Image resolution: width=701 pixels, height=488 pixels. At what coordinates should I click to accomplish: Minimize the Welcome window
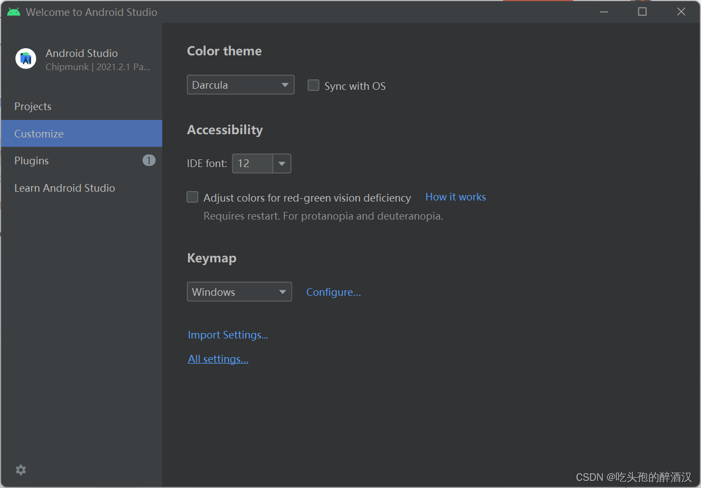604,12
